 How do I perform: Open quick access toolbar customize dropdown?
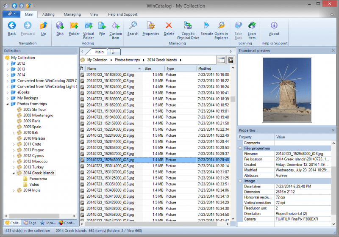tap(34, 6)
